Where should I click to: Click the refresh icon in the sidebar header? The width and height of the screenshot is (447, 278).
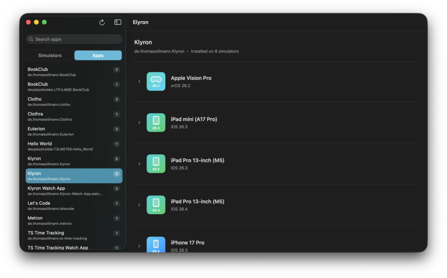(102, 22)
